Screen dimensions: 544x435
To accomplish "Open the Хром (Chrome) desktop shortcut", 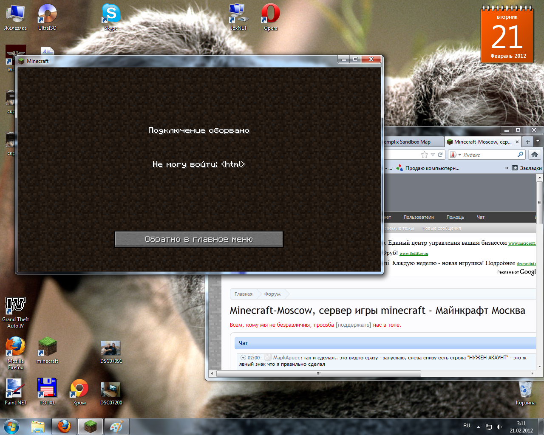I will pos(79,388).
